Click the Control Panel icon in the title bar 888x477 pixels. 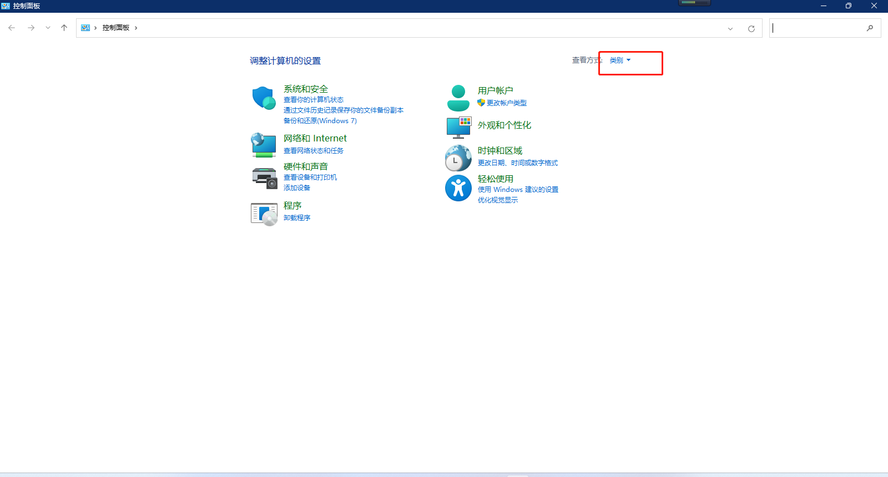6,6
